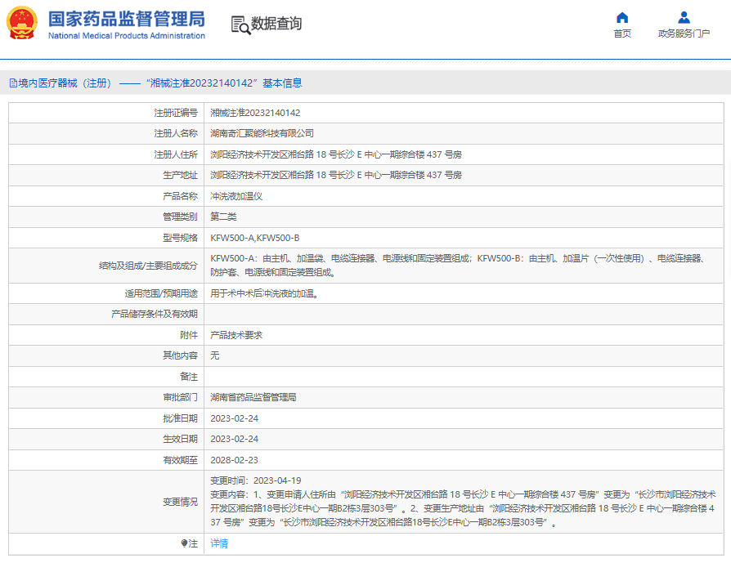Open the 首页 text link

622,34
